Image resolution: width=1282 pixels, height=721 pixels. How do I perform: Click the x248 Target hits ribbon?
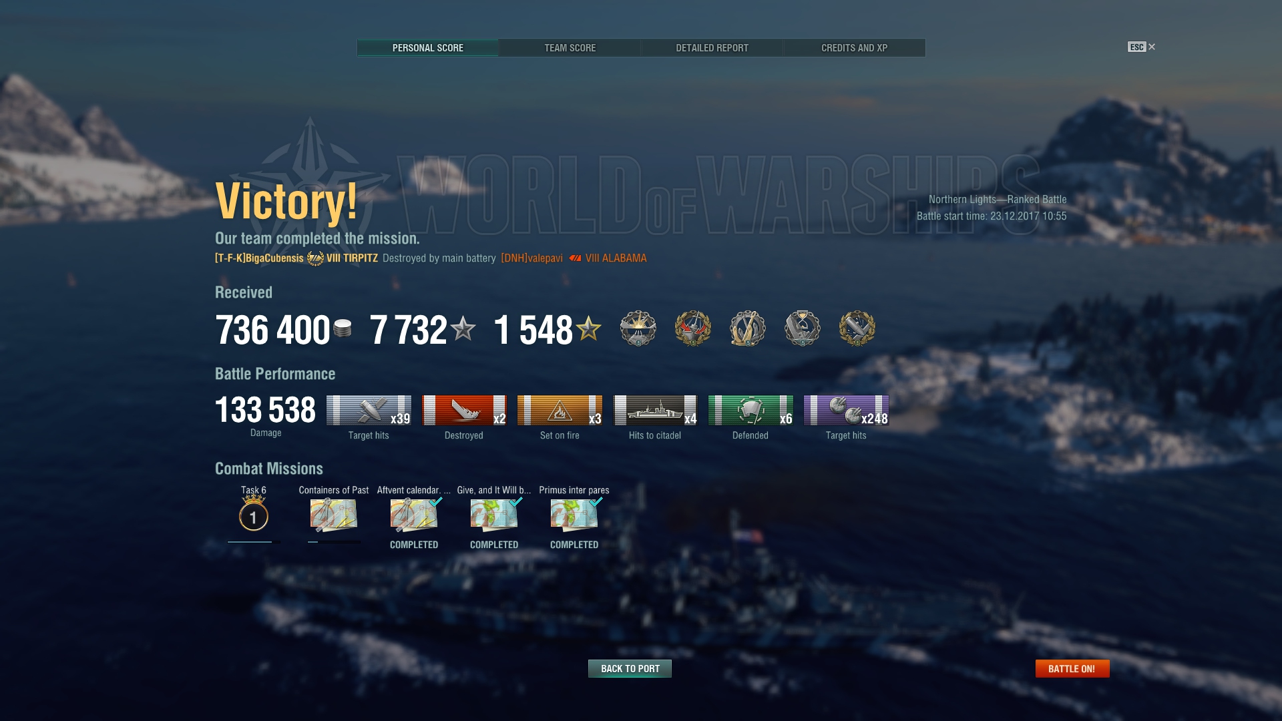pos(846,410)
